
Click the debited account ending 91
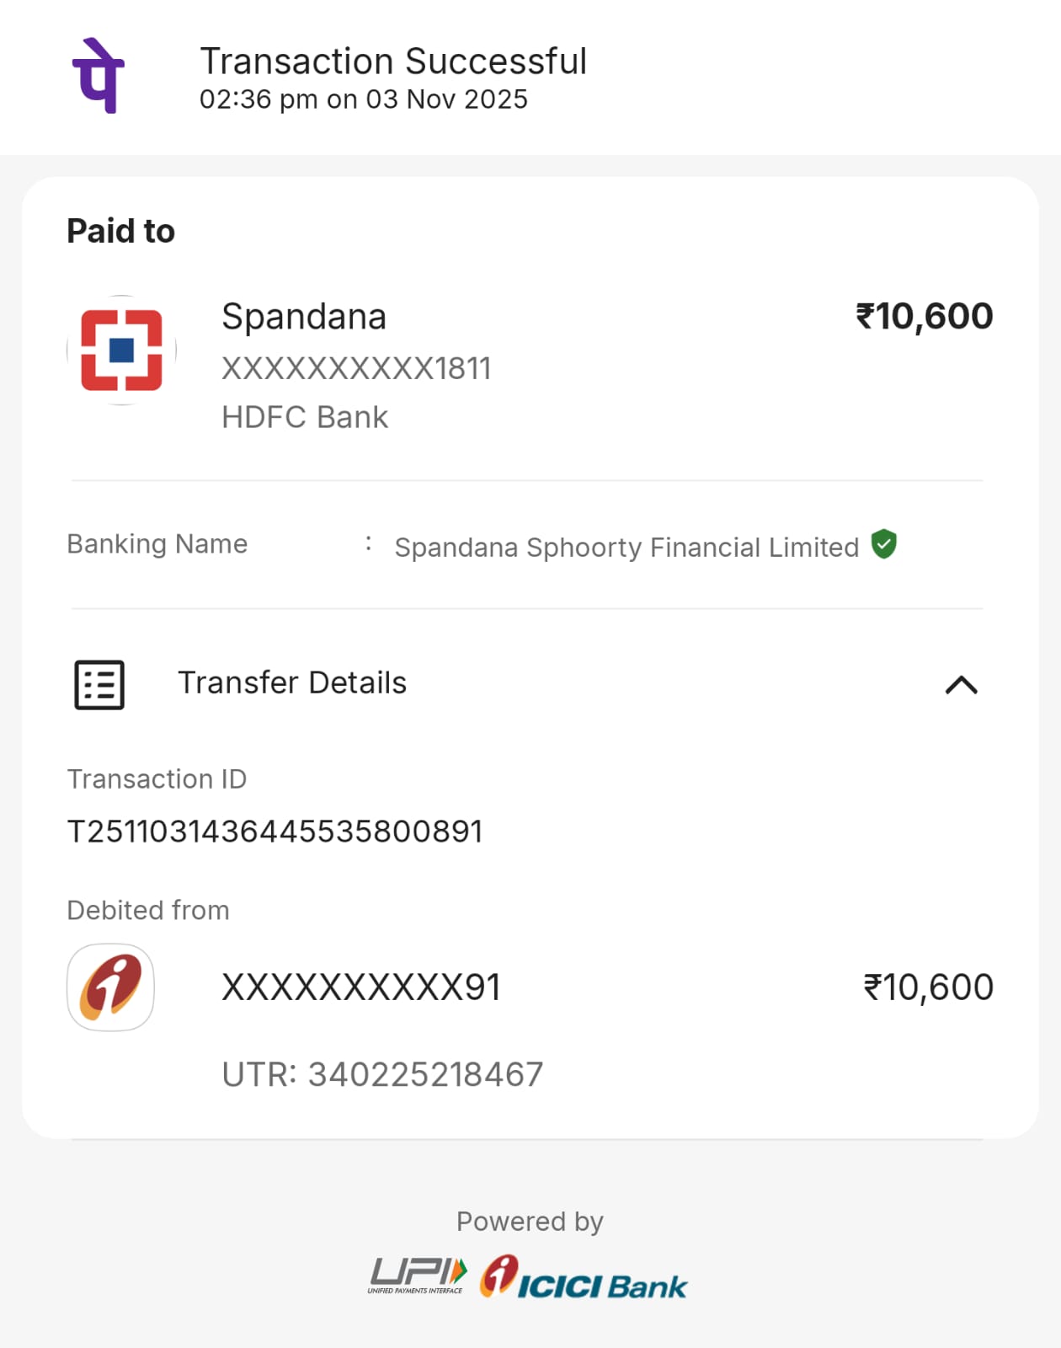(x=361, y=987)
